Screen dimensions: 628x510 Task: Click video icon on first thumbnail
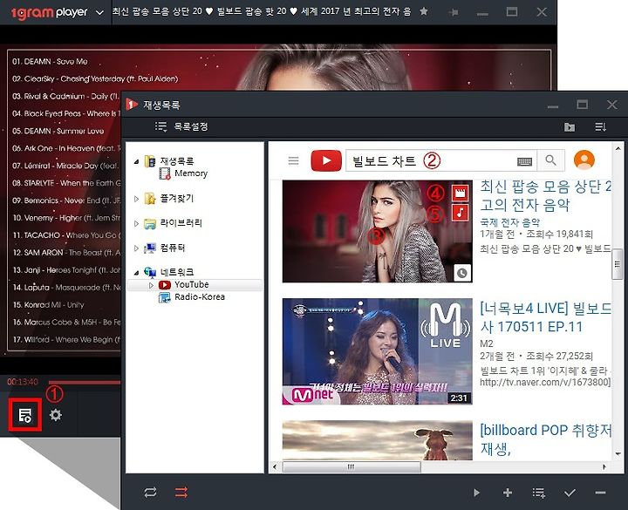[461, 193]
